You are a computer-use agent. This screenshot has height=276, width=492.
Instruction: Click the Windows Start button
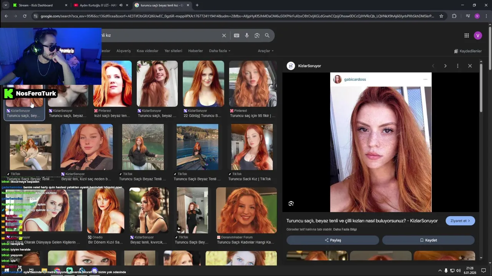7,271
